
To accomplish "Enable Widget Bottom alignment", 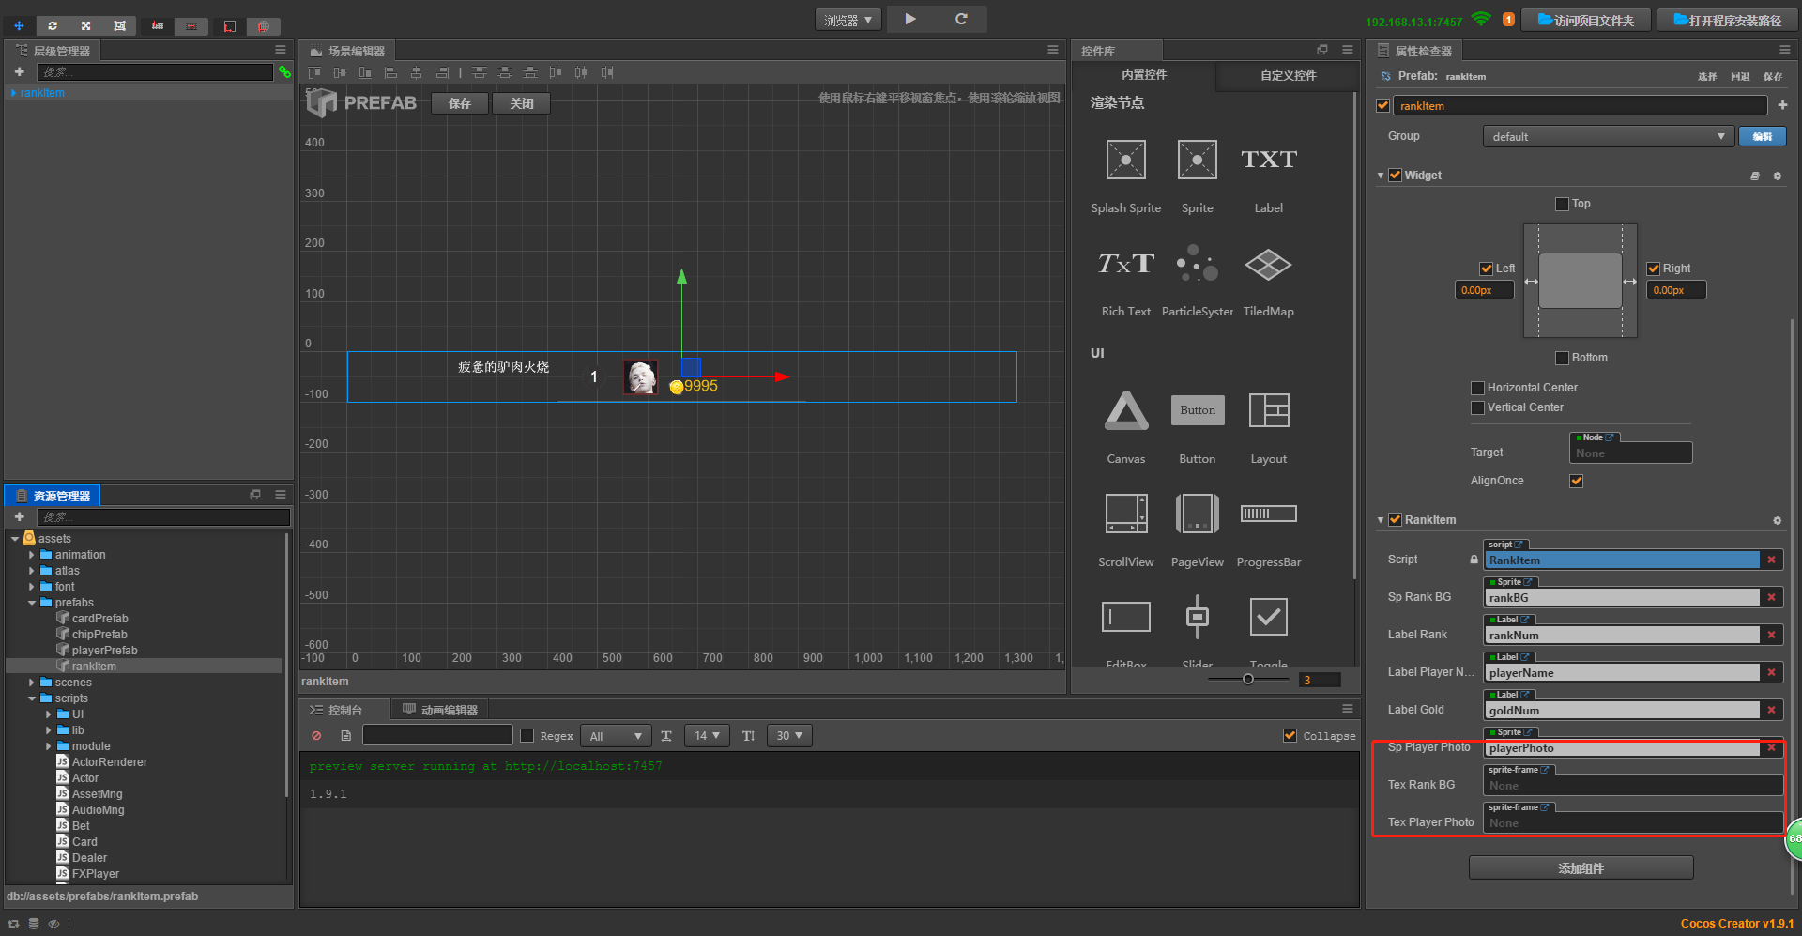I will [x=1562, y=358].
